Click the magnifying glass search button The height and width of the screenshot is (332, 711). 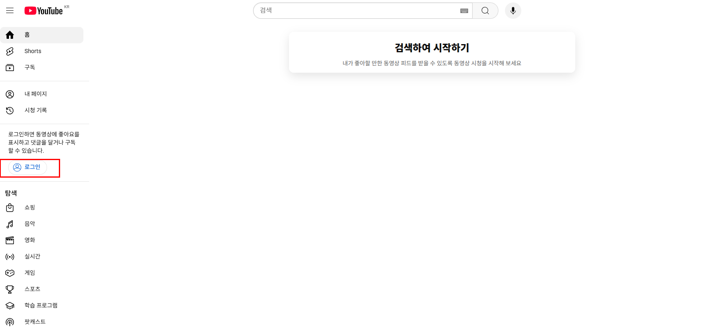point(485,11)
